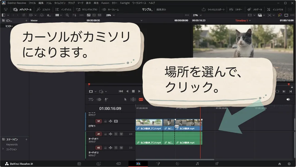Open the Media page icon at bottom
Screen dimensions: 296x167
79,164
